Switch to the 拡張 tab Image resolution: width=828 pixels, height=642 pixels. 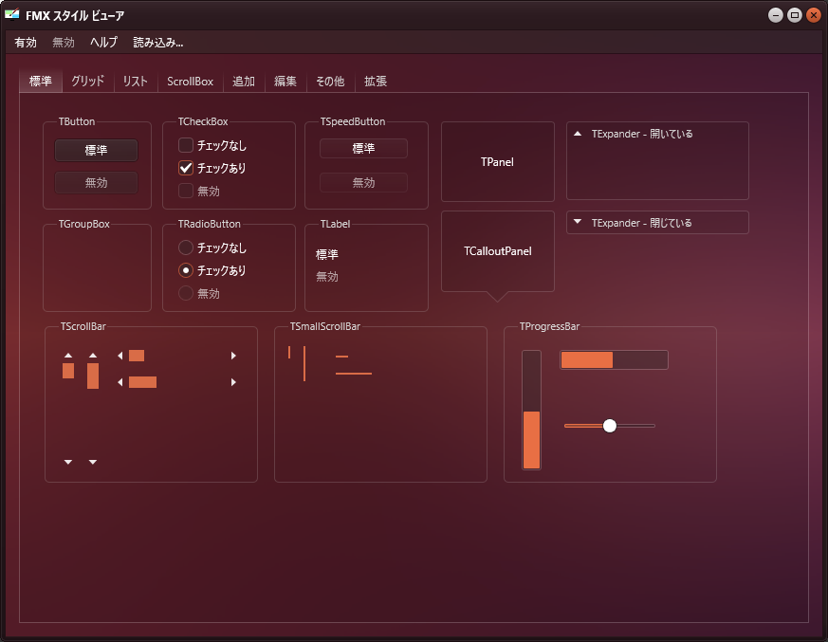pos(375,82)
